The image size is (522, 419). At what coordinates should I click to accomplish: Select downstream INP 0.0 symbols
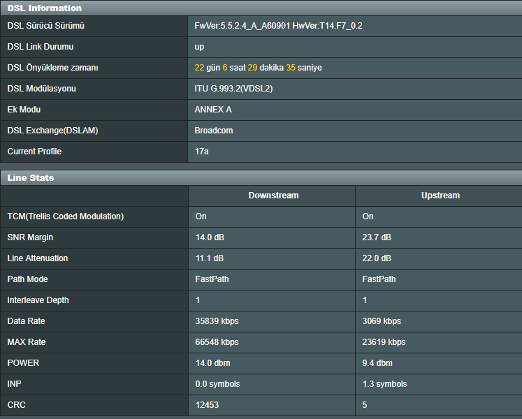click(x=217, y=384)
